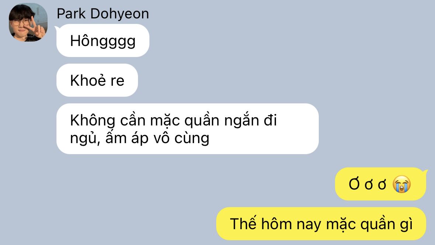
Task: Tap the text "ấm áp vô cùng"
Action: (157, 138)
